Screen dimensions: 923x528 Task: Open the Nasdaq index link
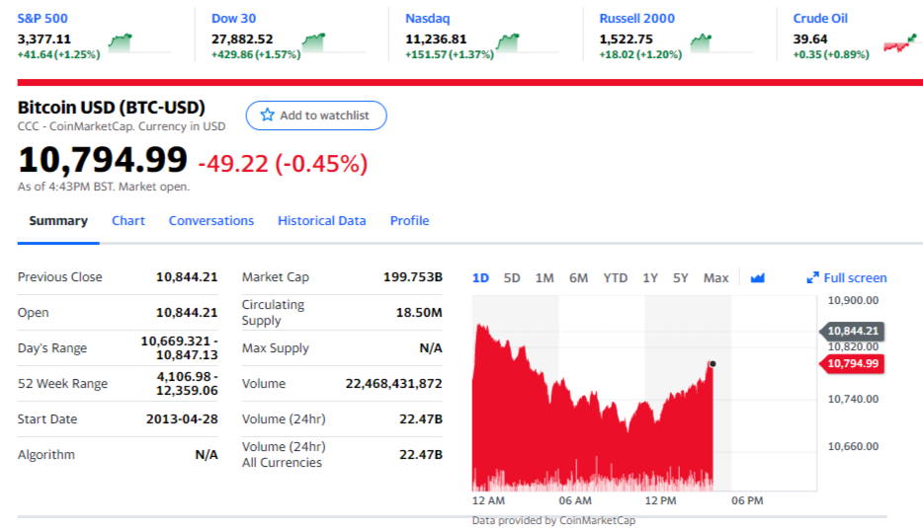(427, 18)
